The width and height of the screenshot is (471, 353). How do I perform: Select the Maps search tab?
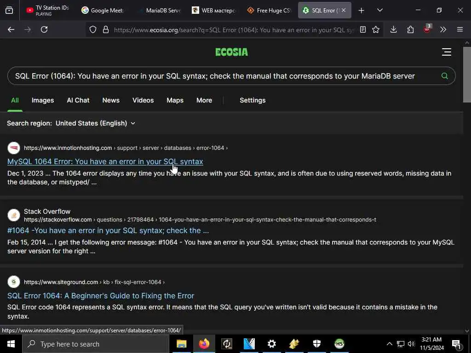175,100
